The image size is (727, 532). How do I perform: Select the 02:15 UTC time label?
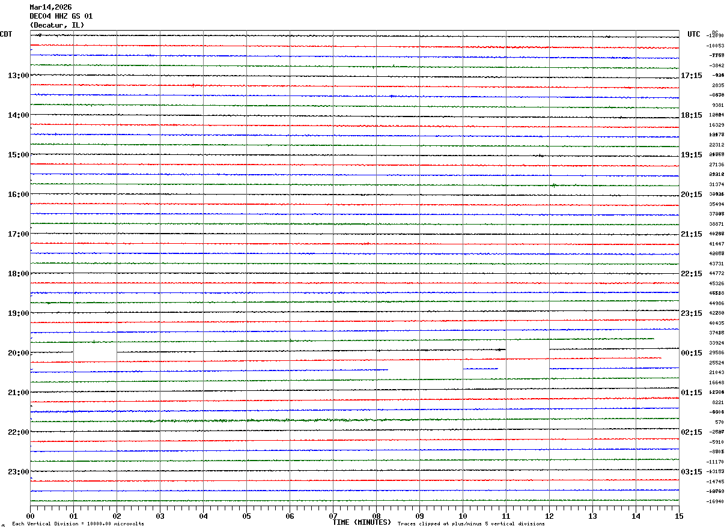click(x=692, y=432)
